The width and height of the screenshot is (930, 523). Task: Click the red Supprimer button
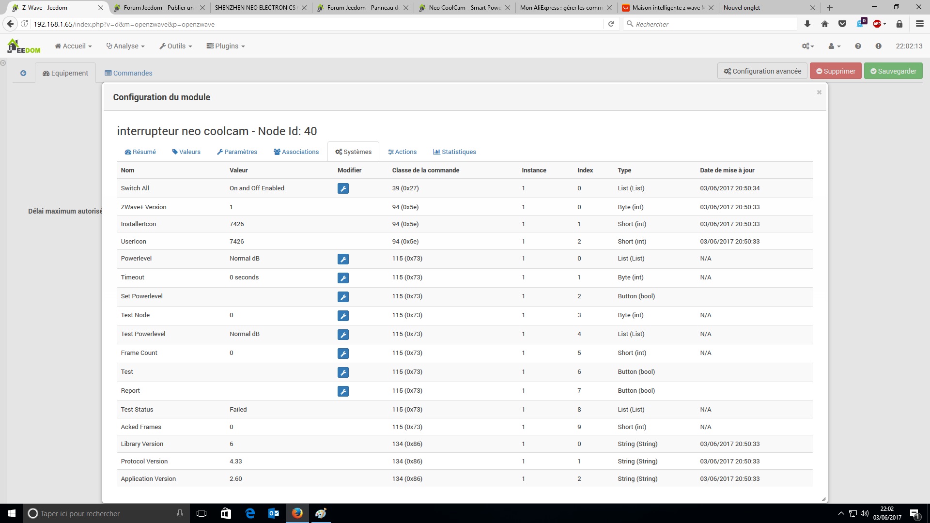click(836, 71)
